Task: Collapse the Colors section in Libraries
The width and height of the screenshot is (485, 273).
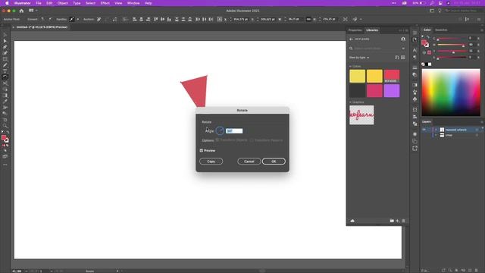Action: [x=350, y=66]
